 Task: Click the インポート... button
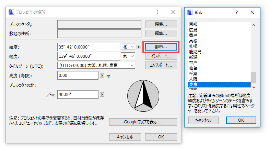[x=161, y=56]
